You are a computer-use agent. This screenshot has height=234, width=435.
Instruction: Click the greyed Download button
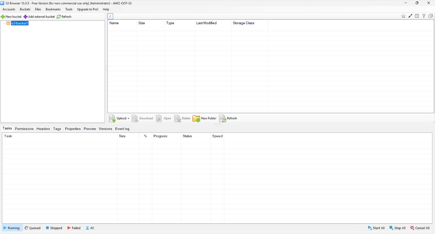pyautogui.click(x=142, y=119)
